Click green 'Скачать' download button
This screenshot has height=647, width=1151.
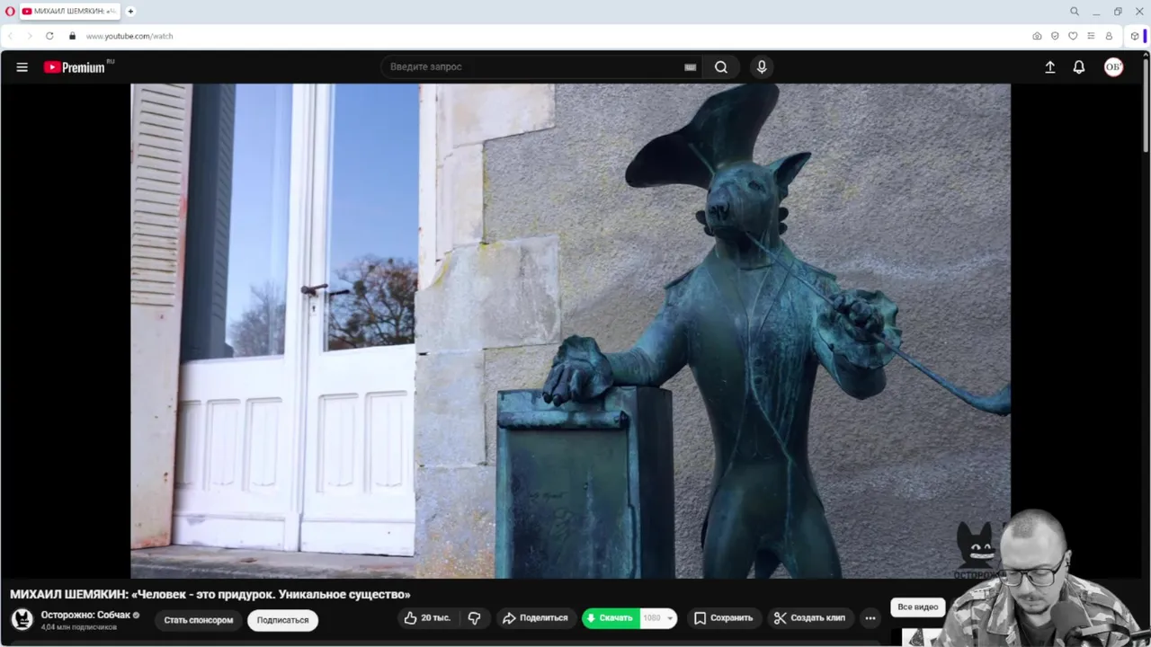(x=611, y=618)
